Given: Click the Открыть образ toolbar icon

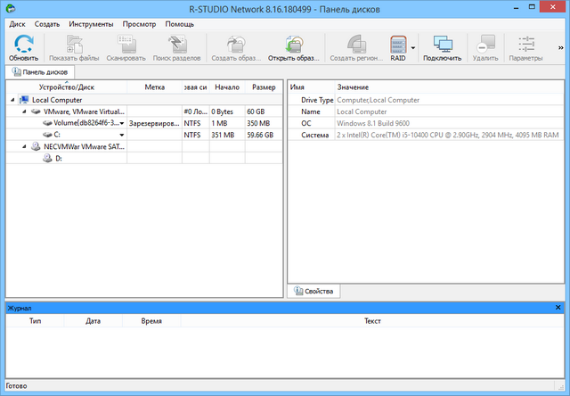Looking at the screenshot, I should [x=294, y=45].
